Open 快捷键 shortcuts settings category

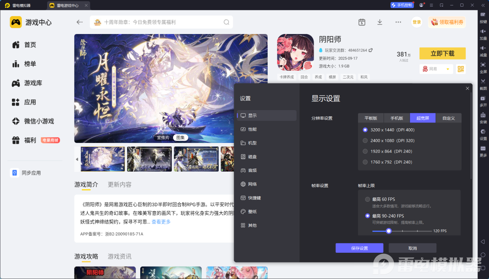(x=267, y=198)
